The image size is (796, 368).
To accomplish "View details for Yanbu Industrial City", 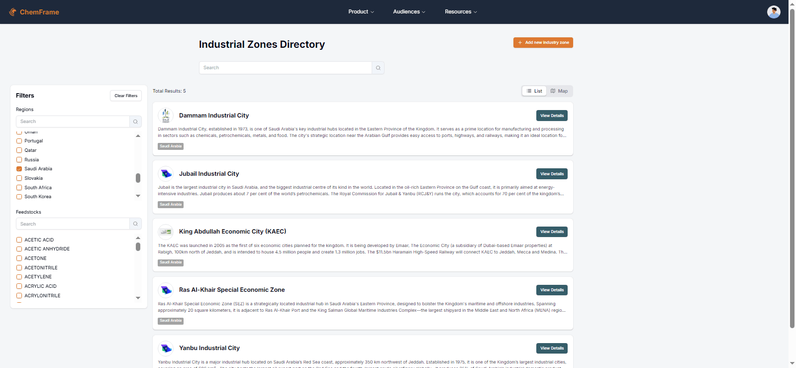I will pyautogui.click(x=552, y=348).
